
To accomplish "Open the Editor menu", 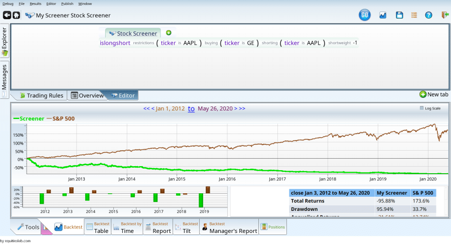I will (51, 4).
